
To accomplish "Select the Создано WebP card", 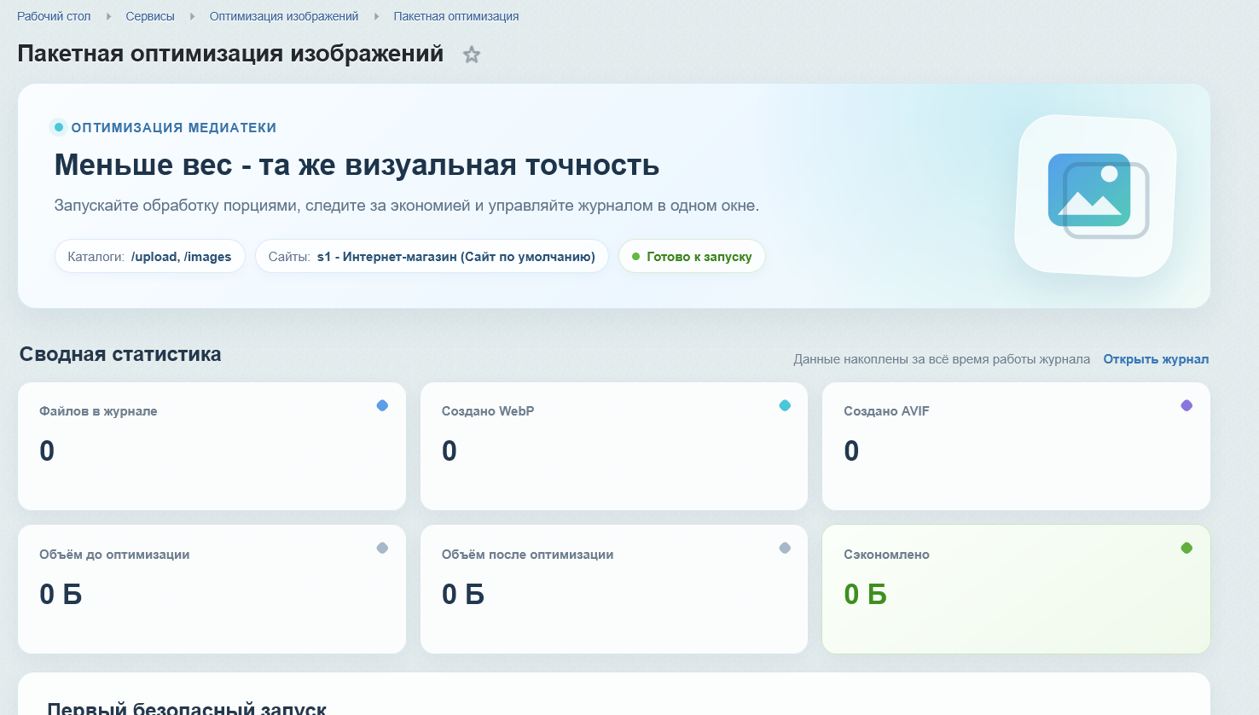I will click(x=614, y=446).
